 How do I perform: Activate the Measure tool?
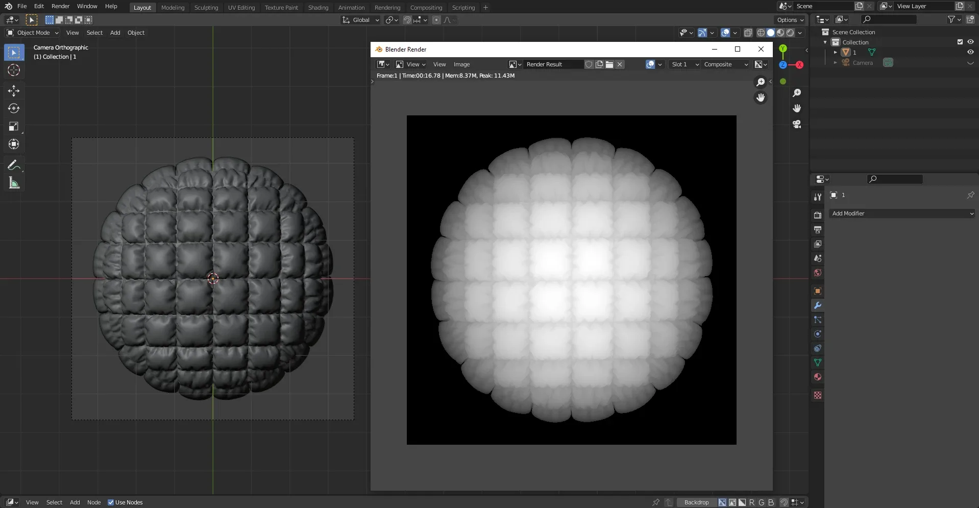pyautogui.click(x=14, y=182)
